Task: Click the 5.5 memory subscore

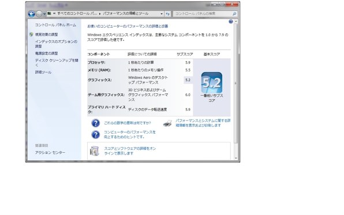Action: point(188,70)
